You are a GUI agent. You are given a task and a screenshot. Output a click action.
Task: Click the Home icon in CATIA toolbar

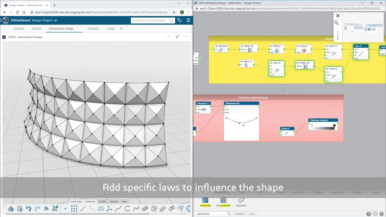(11, 209)
